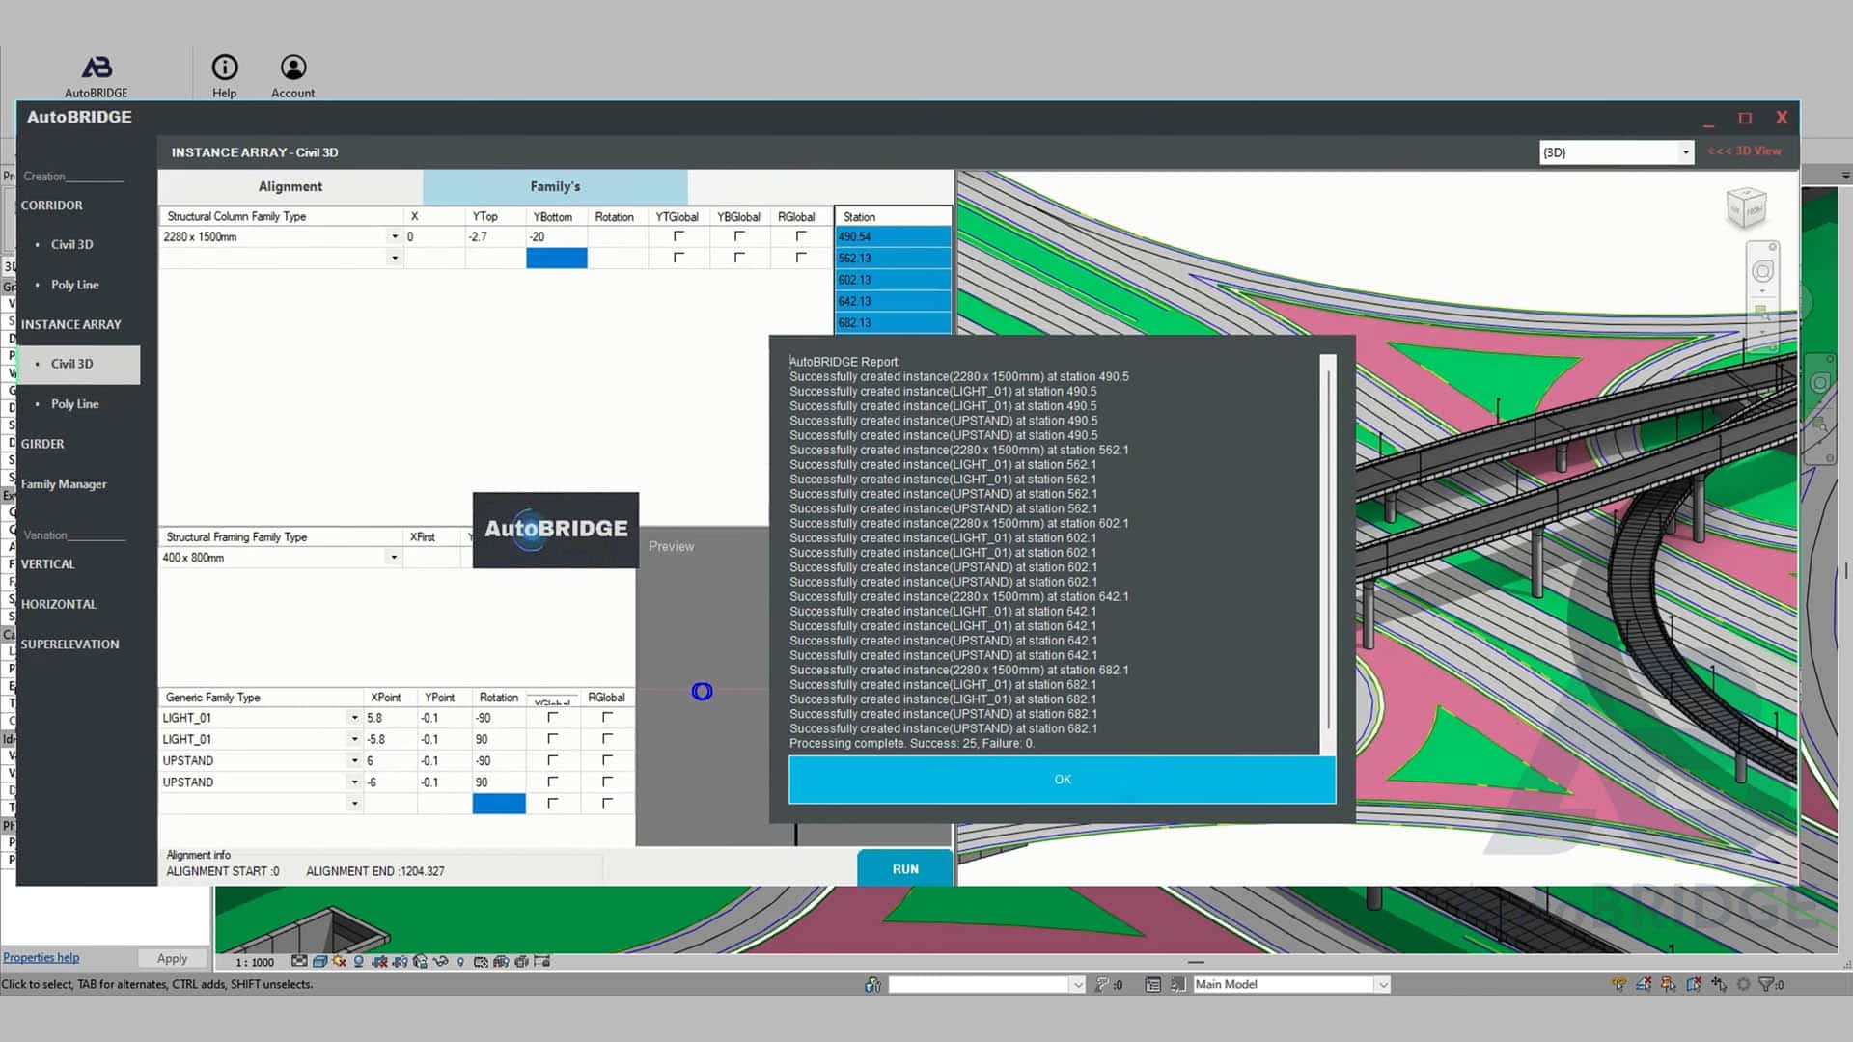The width and height of the screenshot is (1853, 1042).
Task: Open the 2280 x 1500mm column family dropdown
Action: pyautogui.click(x=394, y=236)
